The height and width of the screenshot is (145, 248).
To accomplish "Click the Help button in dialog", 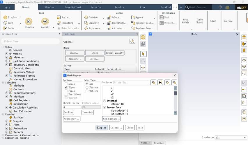I will 140,128.
